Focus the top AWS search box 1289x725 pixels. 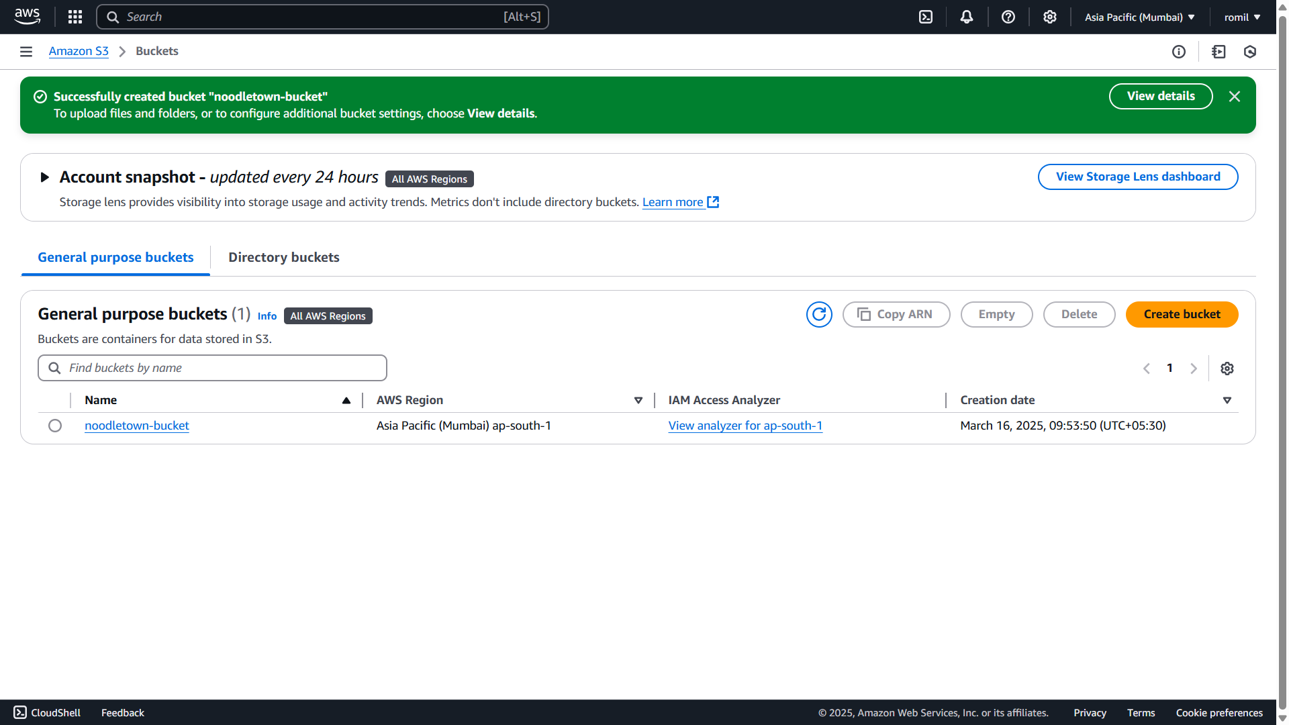(322, 17)
